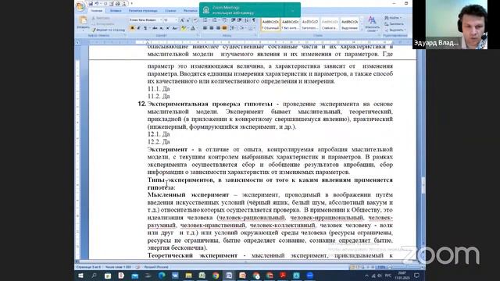The image size is (500, 281).
Task: Open the Zoom app in the taskbar
Action: [x=309, y=276]
